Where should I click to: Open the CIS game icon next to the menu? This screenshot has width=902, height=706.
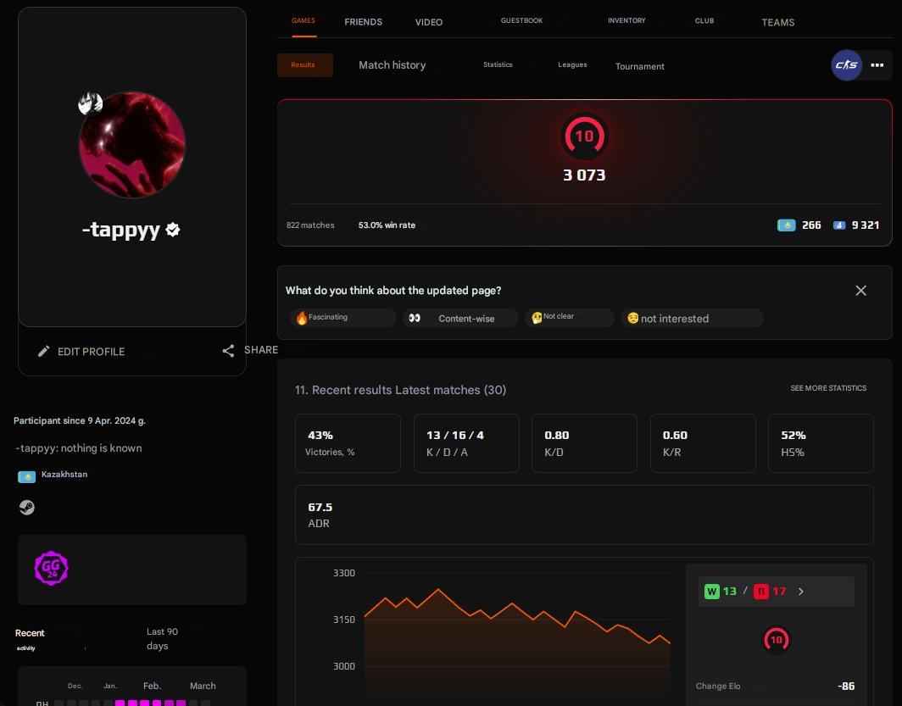coord(846,65)
